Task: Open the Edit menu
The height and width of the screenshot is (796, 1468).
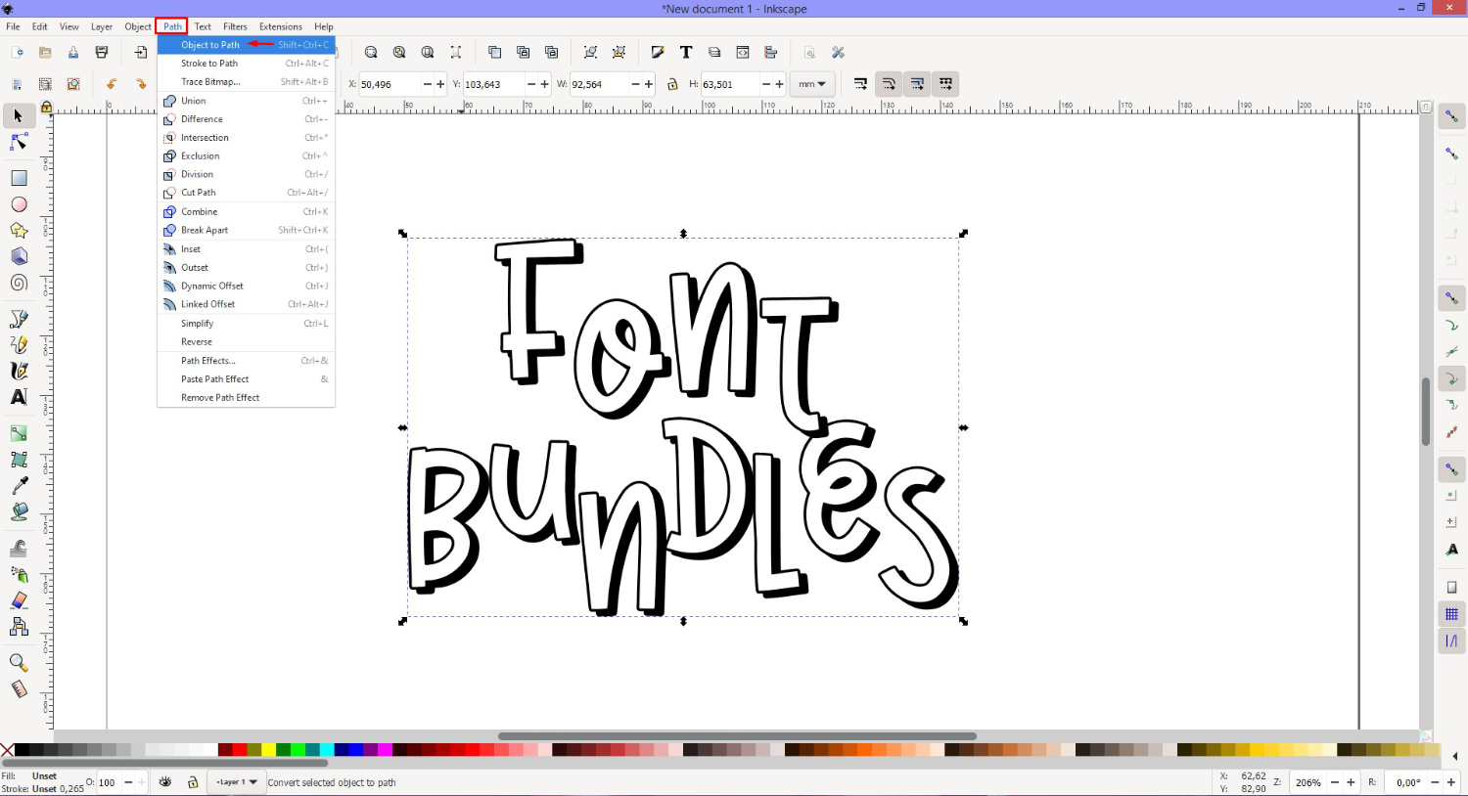Action: click(x=39, y=26)
